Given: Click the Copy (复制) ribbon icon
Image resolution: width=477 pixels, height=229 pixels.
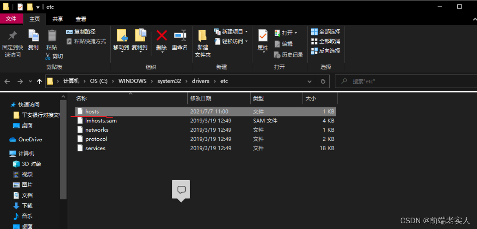Looking at the screenshot, I should [33, 36].
